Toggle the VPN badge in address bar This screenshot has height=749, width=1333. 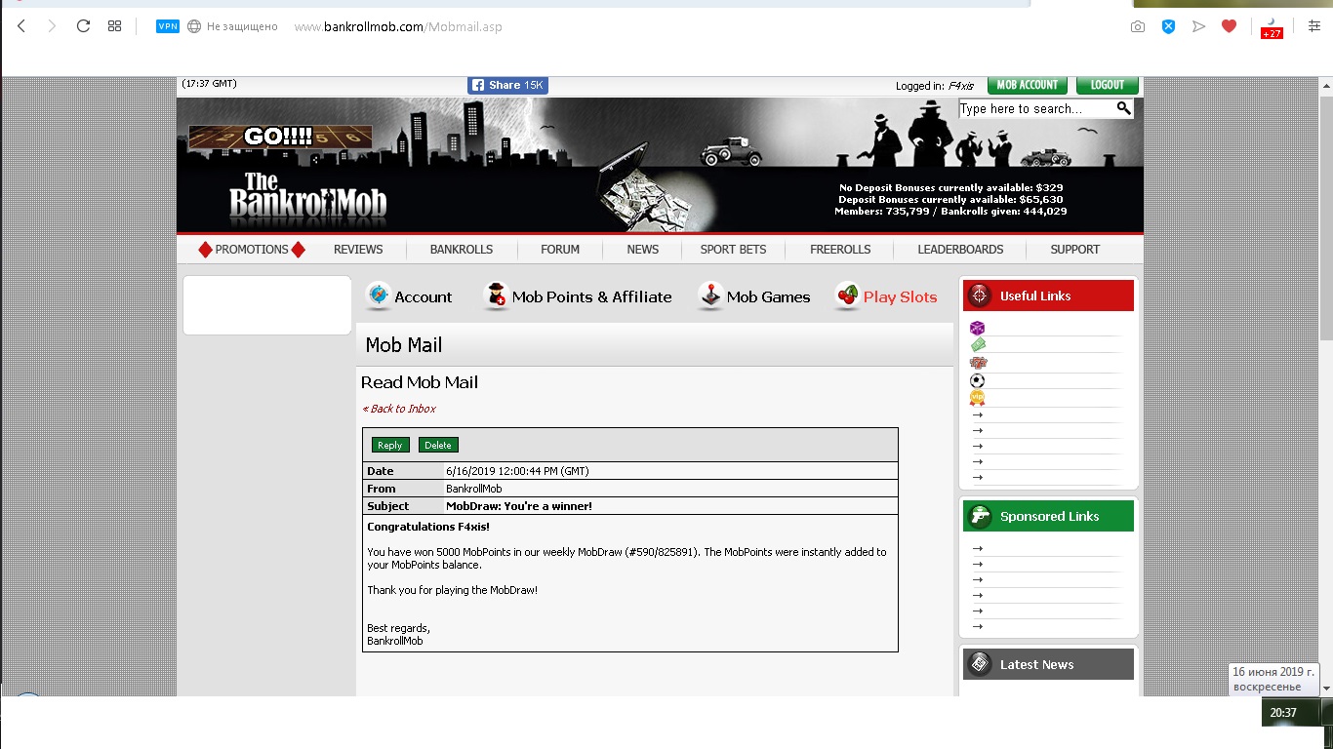pyautogui.click(x=168, y=26)
